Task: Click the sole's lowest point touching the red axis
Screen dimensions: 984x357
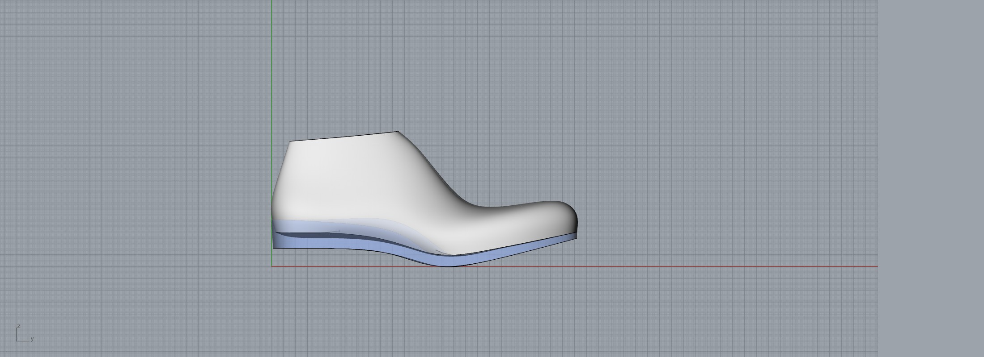Action: click(x=450, y=265)
